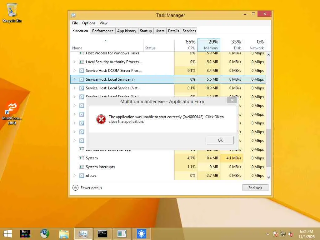Image resolution: width=320 pixels, height=240 pixels.
Task: Click the muted volume icon in tray
Action: [x=291, y=234]
